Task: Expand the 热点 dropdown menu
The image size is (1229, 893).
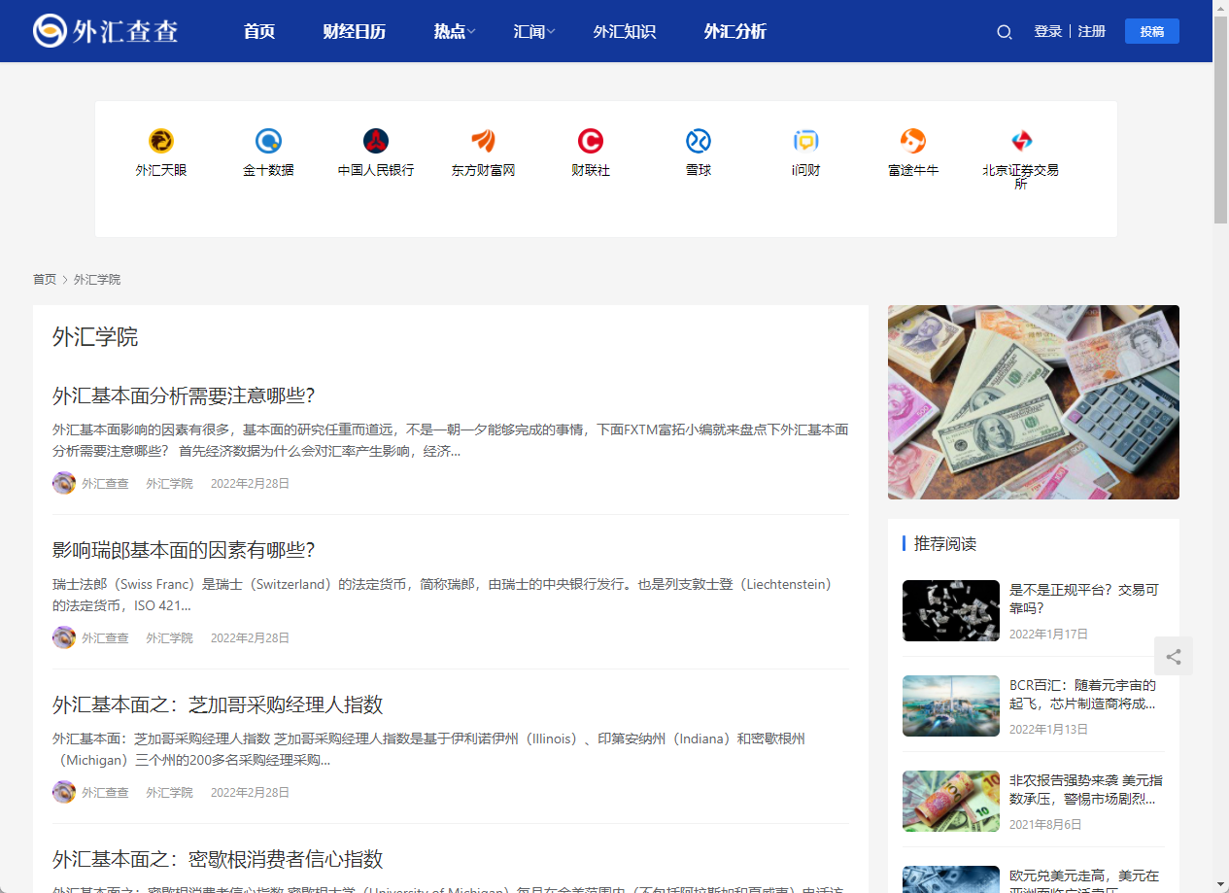Action: [452, 31]
